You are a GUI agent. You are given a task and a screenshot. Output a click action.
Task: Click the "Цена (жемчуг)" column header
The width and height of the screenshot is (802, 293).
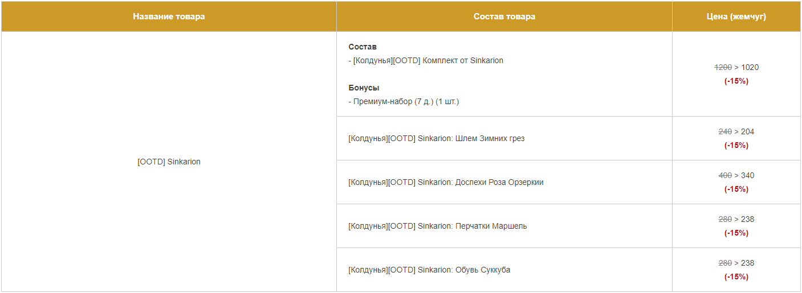coord(736,16)
